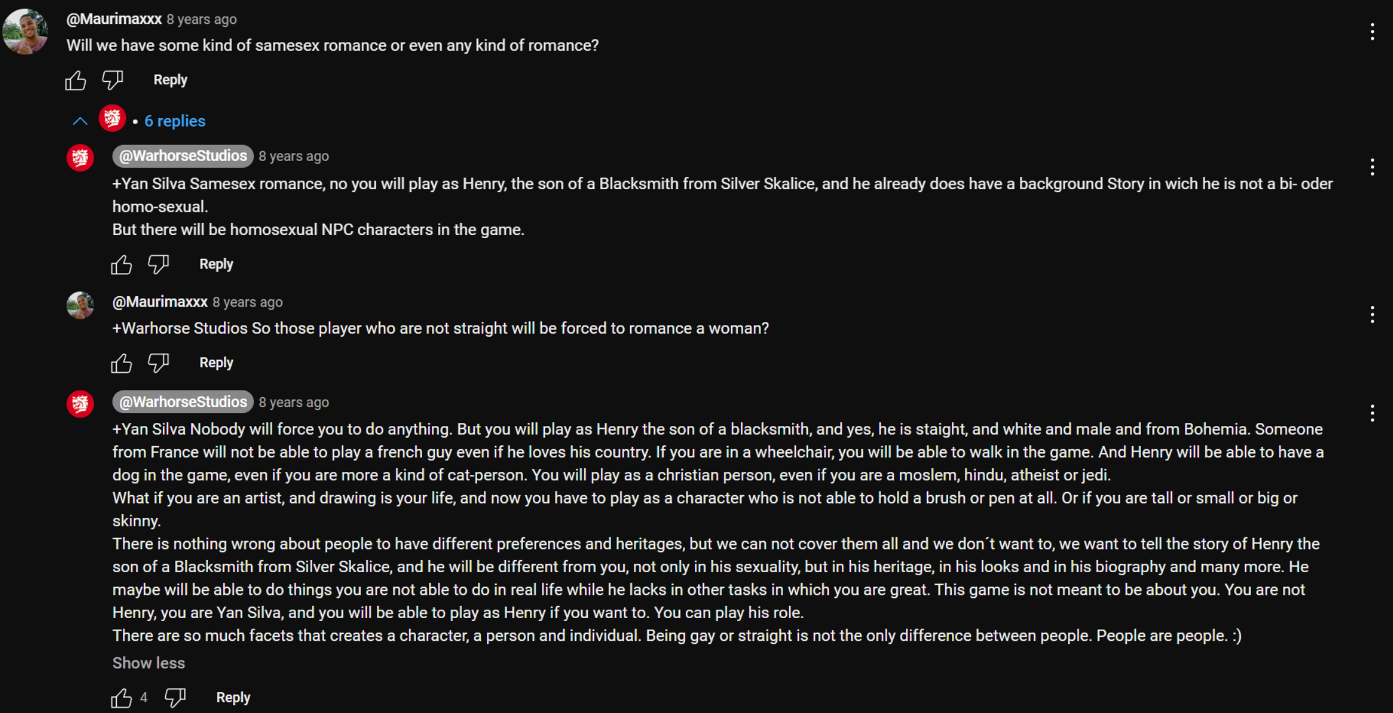Open the three-dot menu on first WarhorseStudios reply
The width and height of the screenshot is (1393, 713).
point(1372,167)
